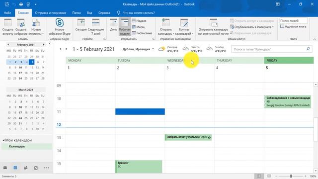This screenshot has height=179, width=318.
Task: Switch to the Mail module icon
Action: (x=5, y=168)
